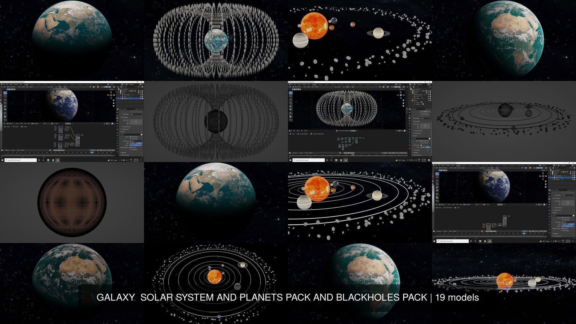Open Chrome on left screenshot taskbar
This screenshot has width=576, height=324.
[53, 160]
